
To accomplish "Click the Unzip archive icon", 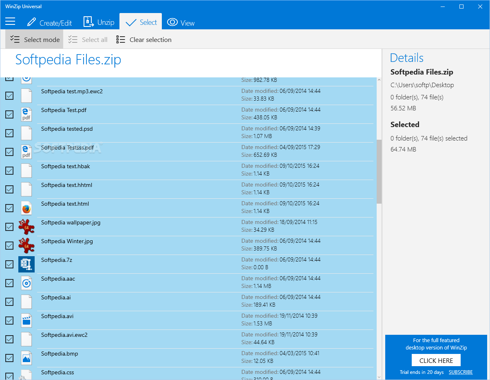I will (88, 22).
